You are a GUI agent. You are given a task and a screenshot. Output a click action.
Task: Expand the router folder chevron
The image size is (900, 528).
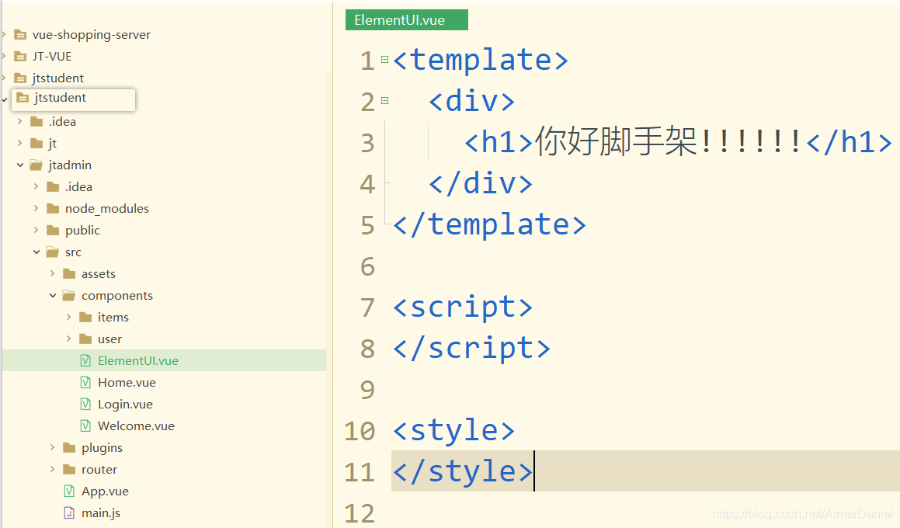[x=52, y=470]
